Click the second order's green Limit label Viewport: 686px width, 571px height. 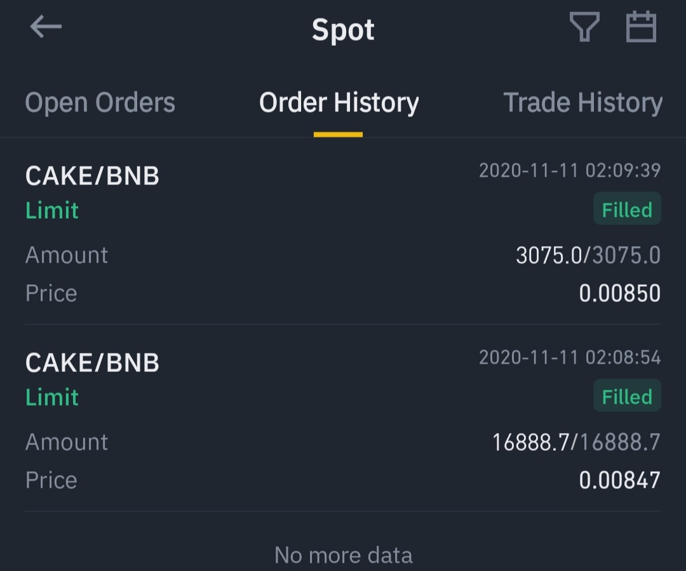click(52, 397)
